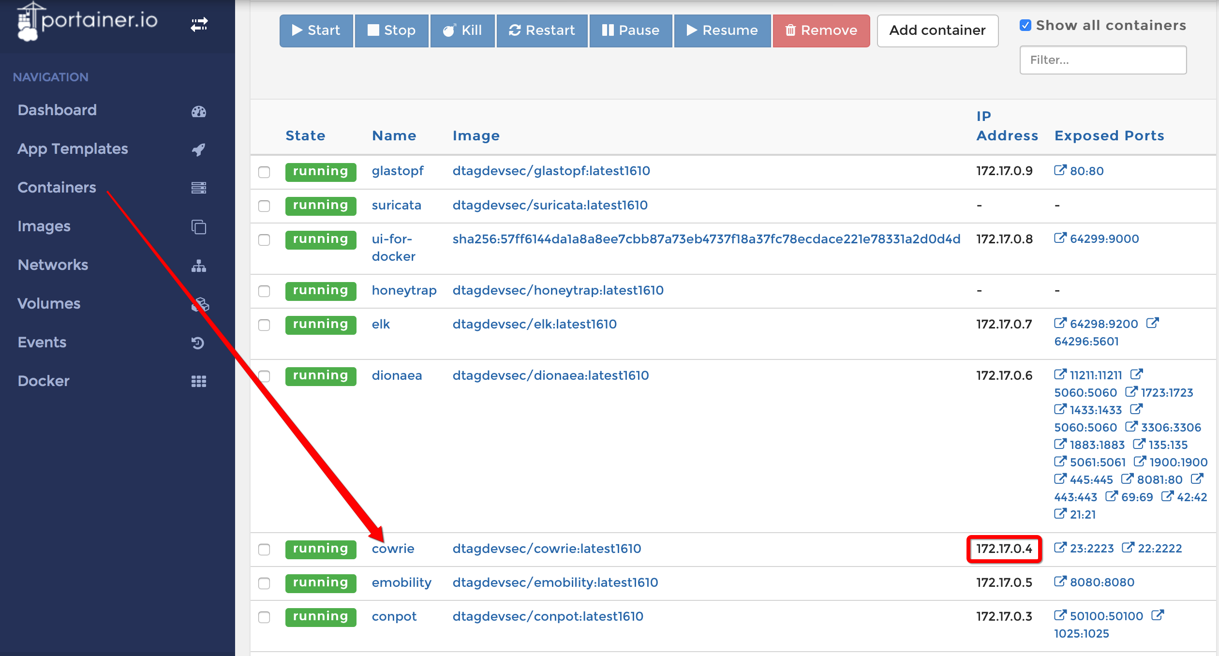Image resolution: width=1219 pixels, height=656 pixels.
Task: Open image dtagdevsec/elk:latest1610
Action: pos(535,324)
